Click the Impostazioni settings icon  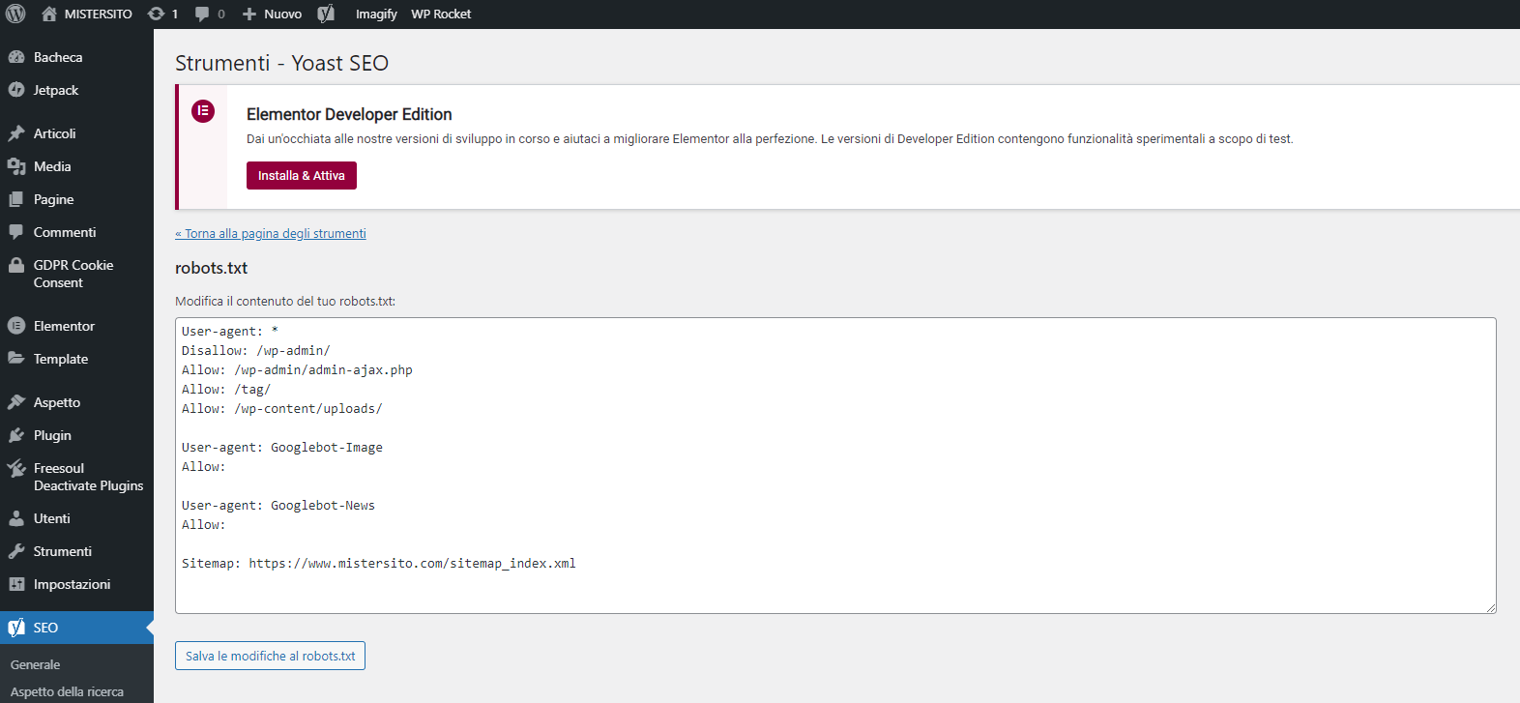(x=16, y=584)
